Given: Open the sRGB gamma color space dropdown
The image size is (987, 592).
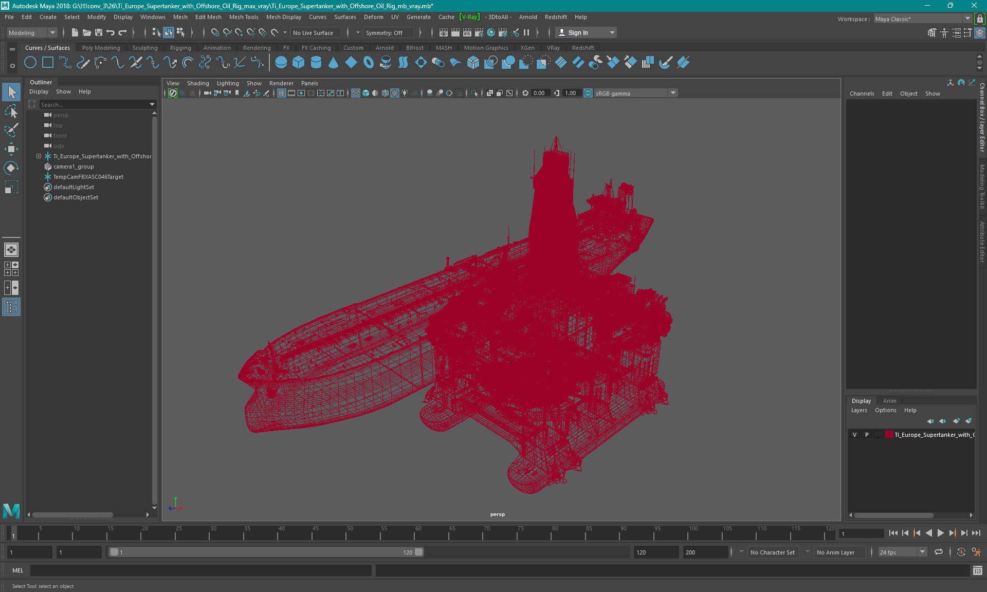Looking at the screenshot, I should pos(672,93).
